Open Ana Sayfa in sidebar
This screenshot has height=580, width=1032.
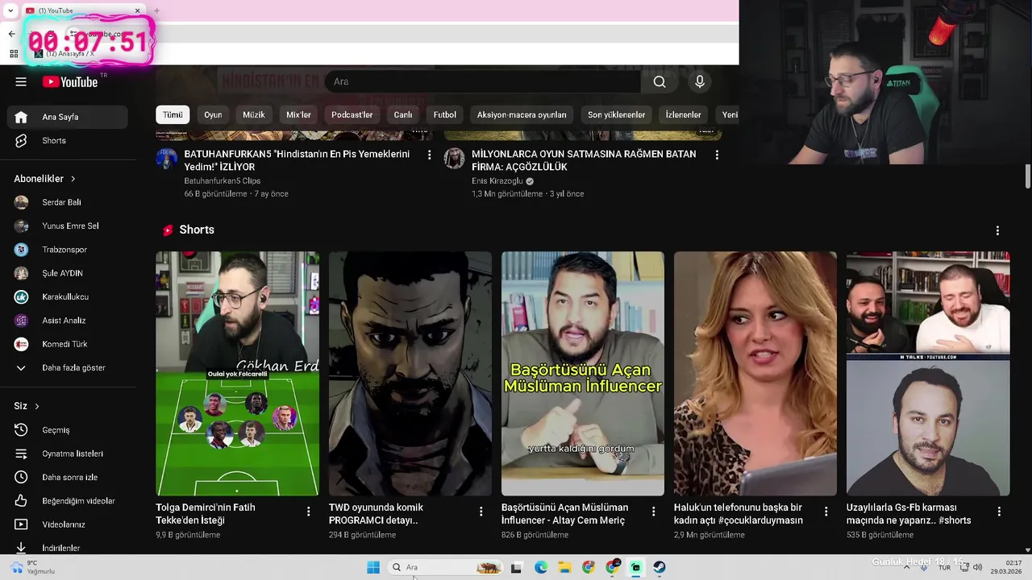click(x=68, y=117)
